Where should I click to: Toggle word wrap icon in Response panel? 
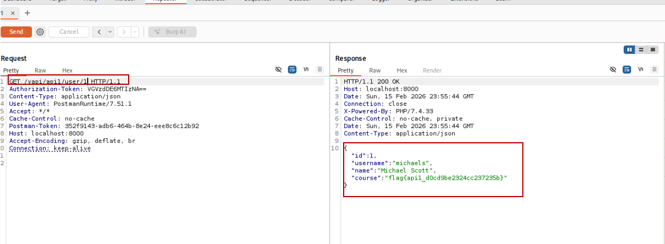click(x=627, y=70)
